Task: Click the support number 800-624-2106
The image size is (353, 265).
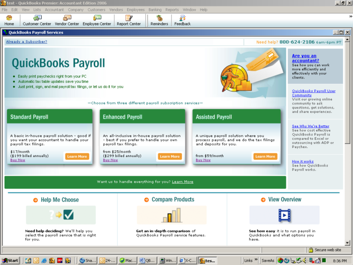Action: [297, 42]
